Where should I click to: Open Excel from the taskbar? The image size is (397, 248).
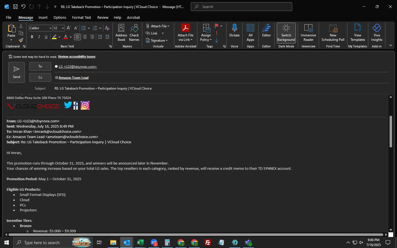pos(140,242)
